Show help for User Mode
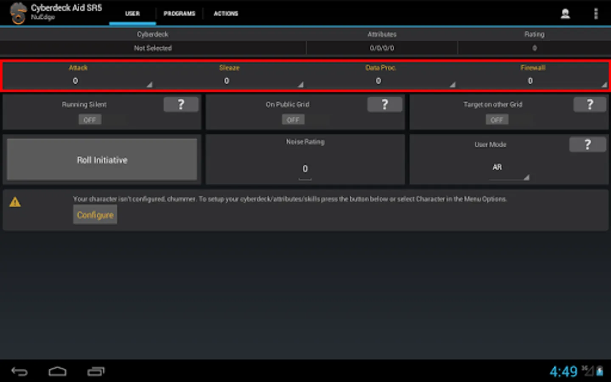Image resolution: width=611 pixels, height=382 pixels. coord(588,145)
